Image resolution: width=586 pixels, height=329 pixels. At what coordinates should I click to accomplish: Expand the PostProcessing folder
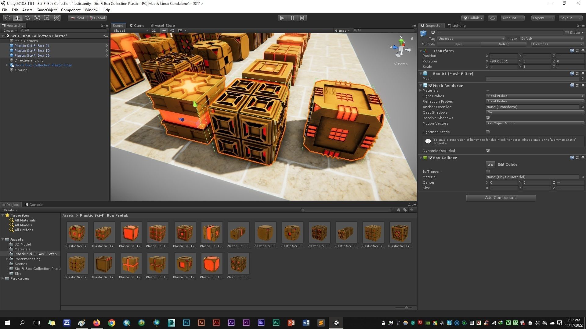point(7,259)
